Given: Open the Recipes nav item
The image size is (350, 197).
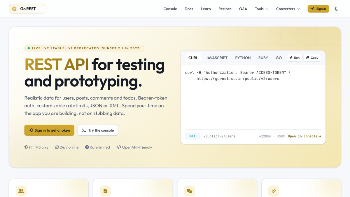Looking at the screenshot, I should 225,9.
